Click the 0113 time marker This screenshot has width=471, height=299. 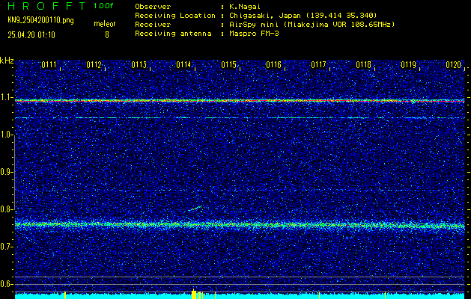tap(139, 65)
